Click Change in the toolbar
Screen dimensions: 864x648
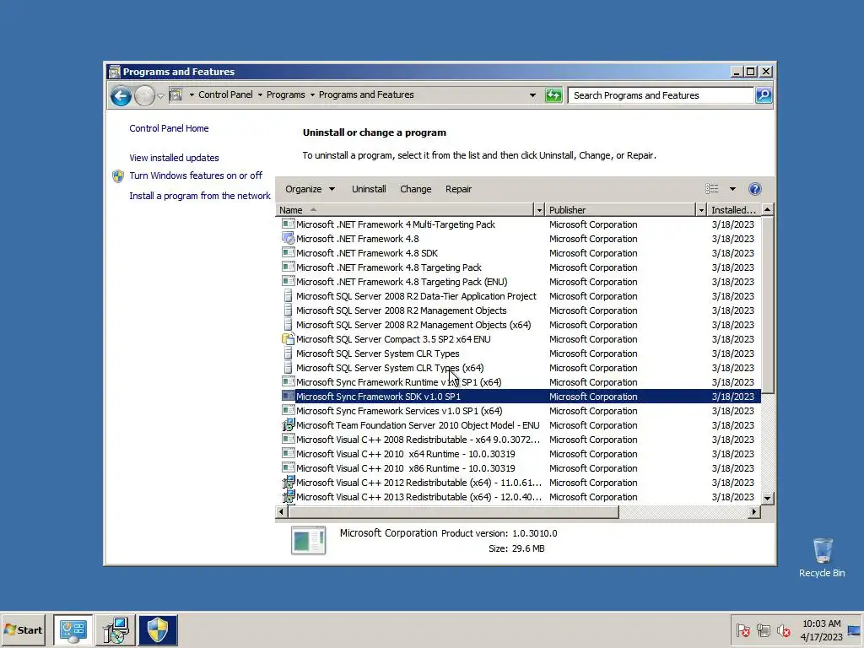click(415, 189)
